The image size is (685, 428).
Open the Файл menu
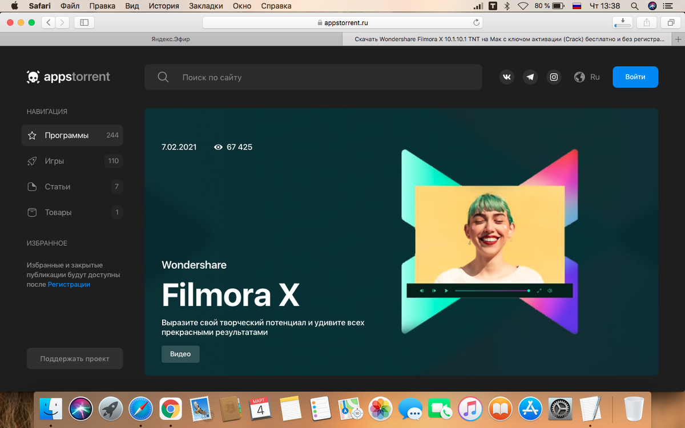pyautogui.click(x=70, y=6)
